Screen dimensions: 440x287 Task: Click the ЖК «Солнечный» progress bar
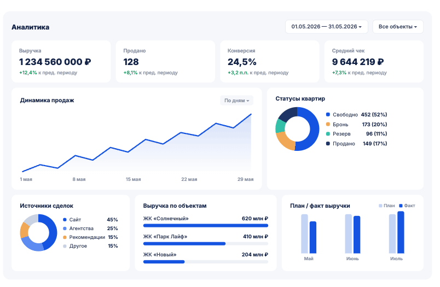pos(206,225)
